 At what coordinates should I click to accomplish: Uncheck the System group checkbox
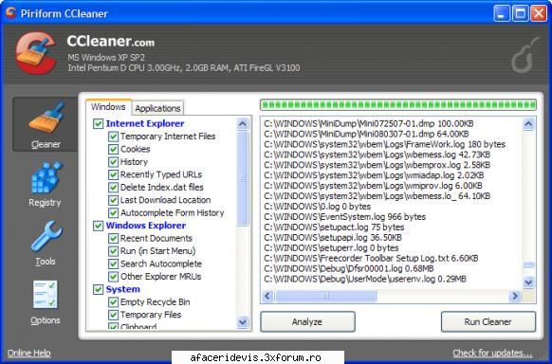point(99,289)
